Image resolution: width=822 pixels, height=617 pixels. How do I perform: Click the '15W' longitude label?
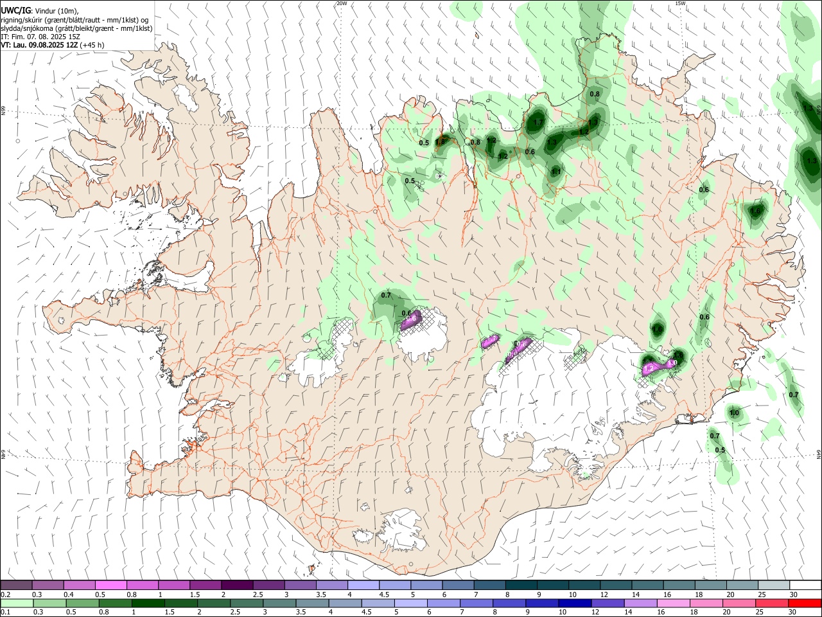pyautogui.click(x=681, y=3)
